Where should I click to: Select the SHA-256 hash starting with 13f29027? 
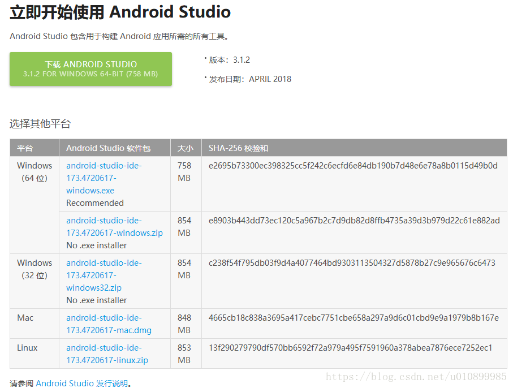coord(351,348)
